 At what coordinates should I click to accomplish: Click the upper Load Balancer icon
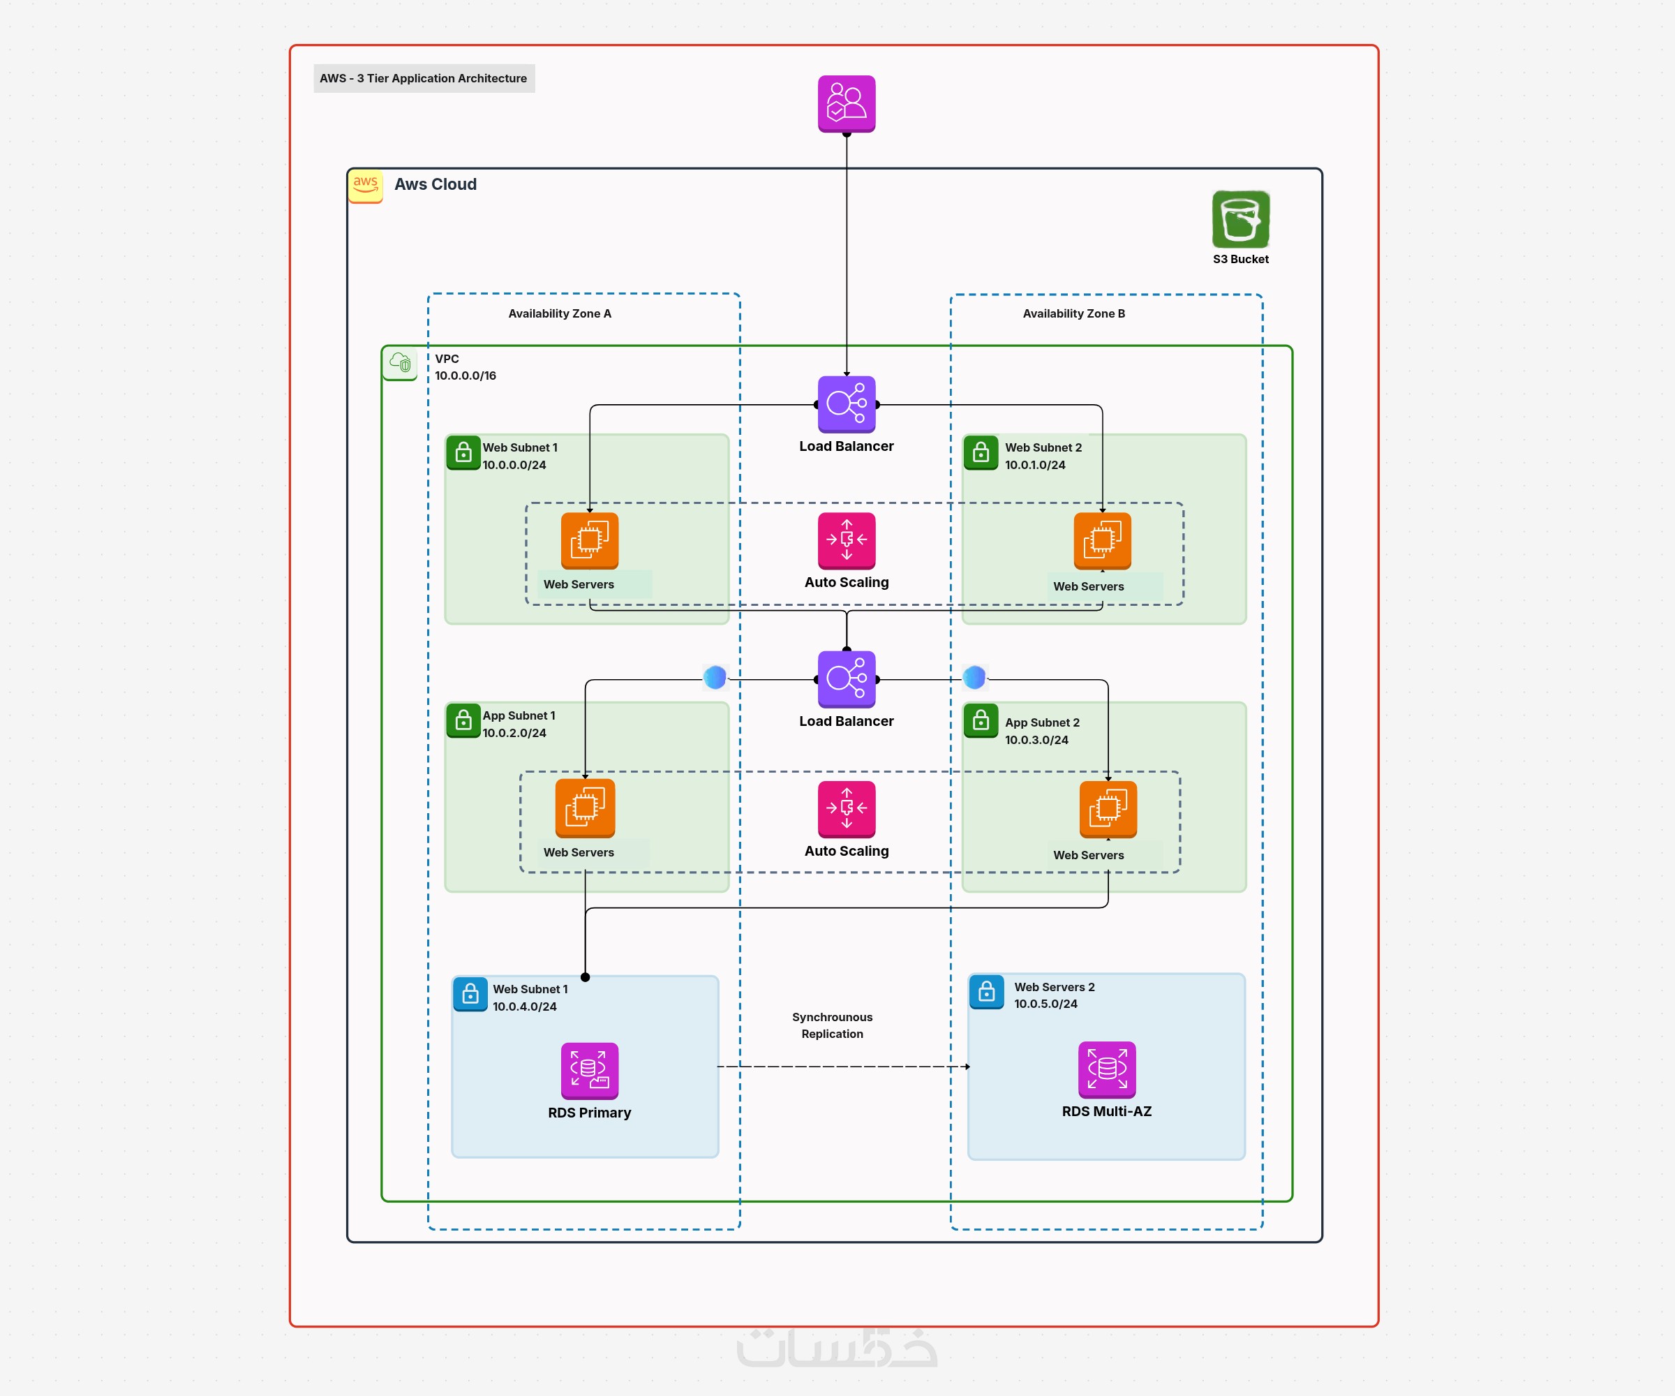(847, 404)
